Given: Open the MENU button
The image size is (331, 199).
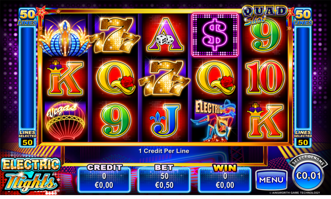Looking at the screenshot, I should [271, 180].
